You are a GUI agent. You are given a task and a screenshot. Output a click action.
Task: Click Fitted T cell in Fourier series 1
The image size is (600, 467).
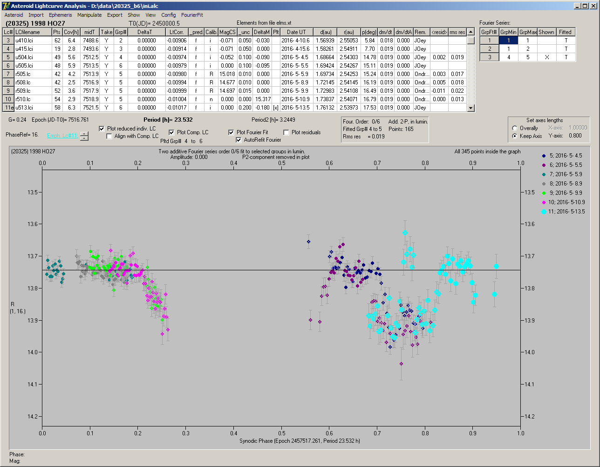pyautogui.click(x=566, y=41)
